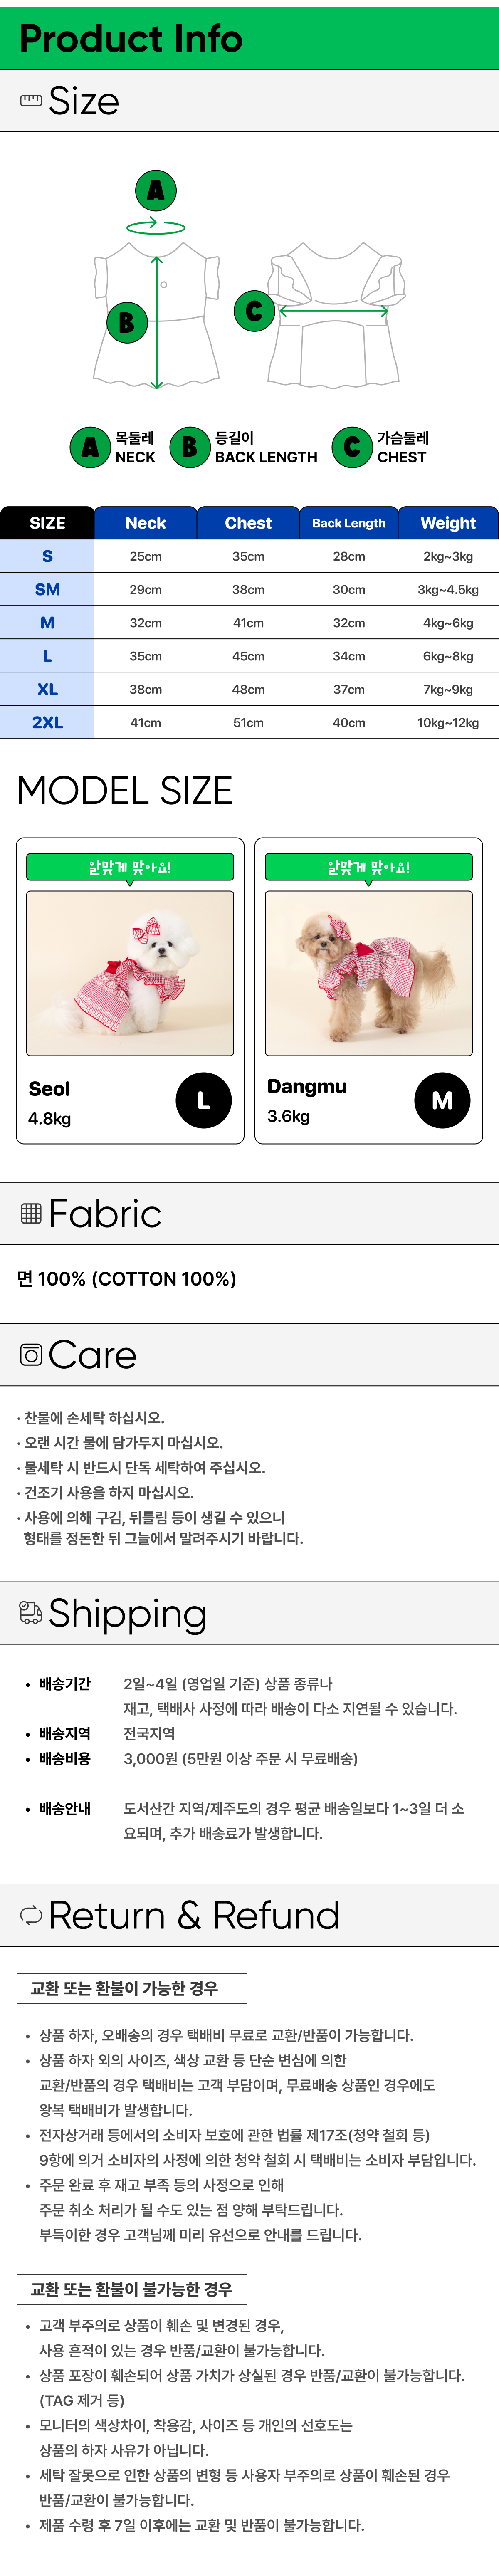Click the green A circle above the dress diagram
This screenshot has height=2576, width=499.
(x=156, y=190)
